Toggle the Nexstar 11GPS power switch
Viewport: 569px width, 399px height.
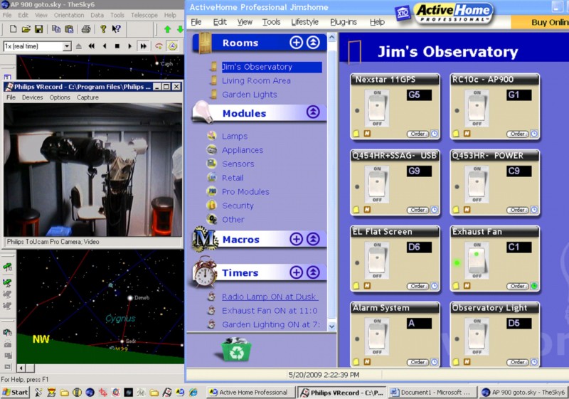click(377, 108)
